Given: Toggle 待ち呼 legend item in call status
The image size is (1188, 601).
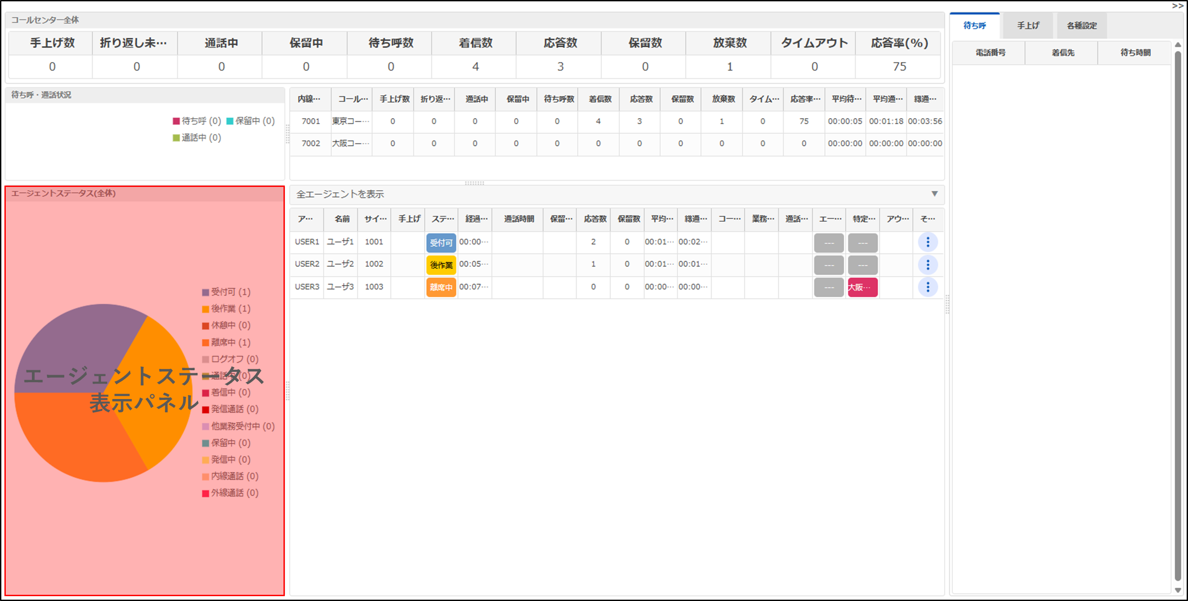Looking at the screenshot, I should point(197,121).
